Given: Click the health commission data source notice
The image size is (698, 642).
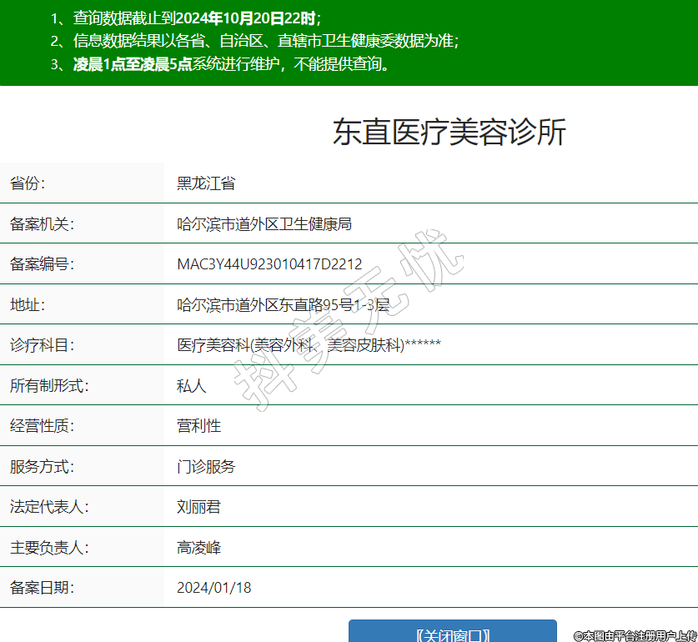Looking at the screenshot, I should 254,41.
